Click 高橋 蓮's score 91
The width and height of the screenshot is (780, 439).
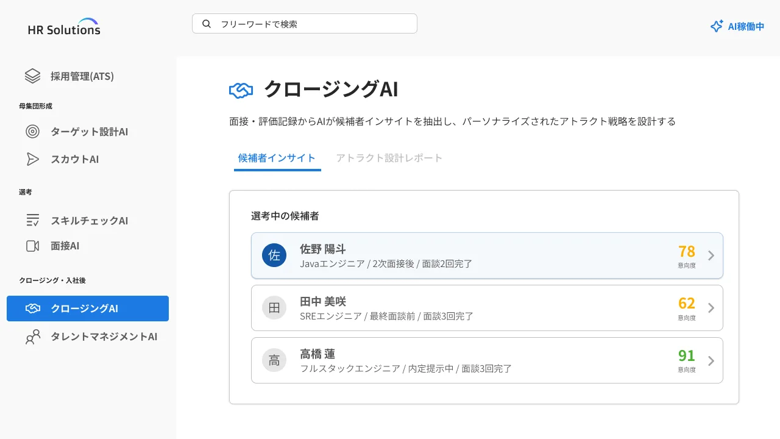click(687, 355)
